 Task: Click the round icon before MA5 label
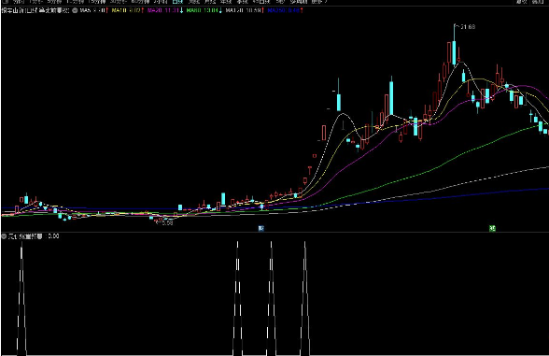[x=75, y=10]
